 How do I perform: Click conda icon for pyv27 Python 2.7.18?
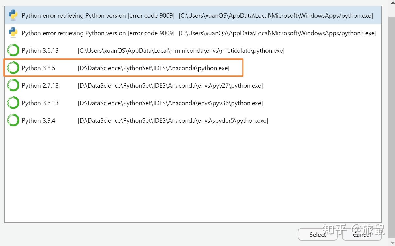pos(13,85)
